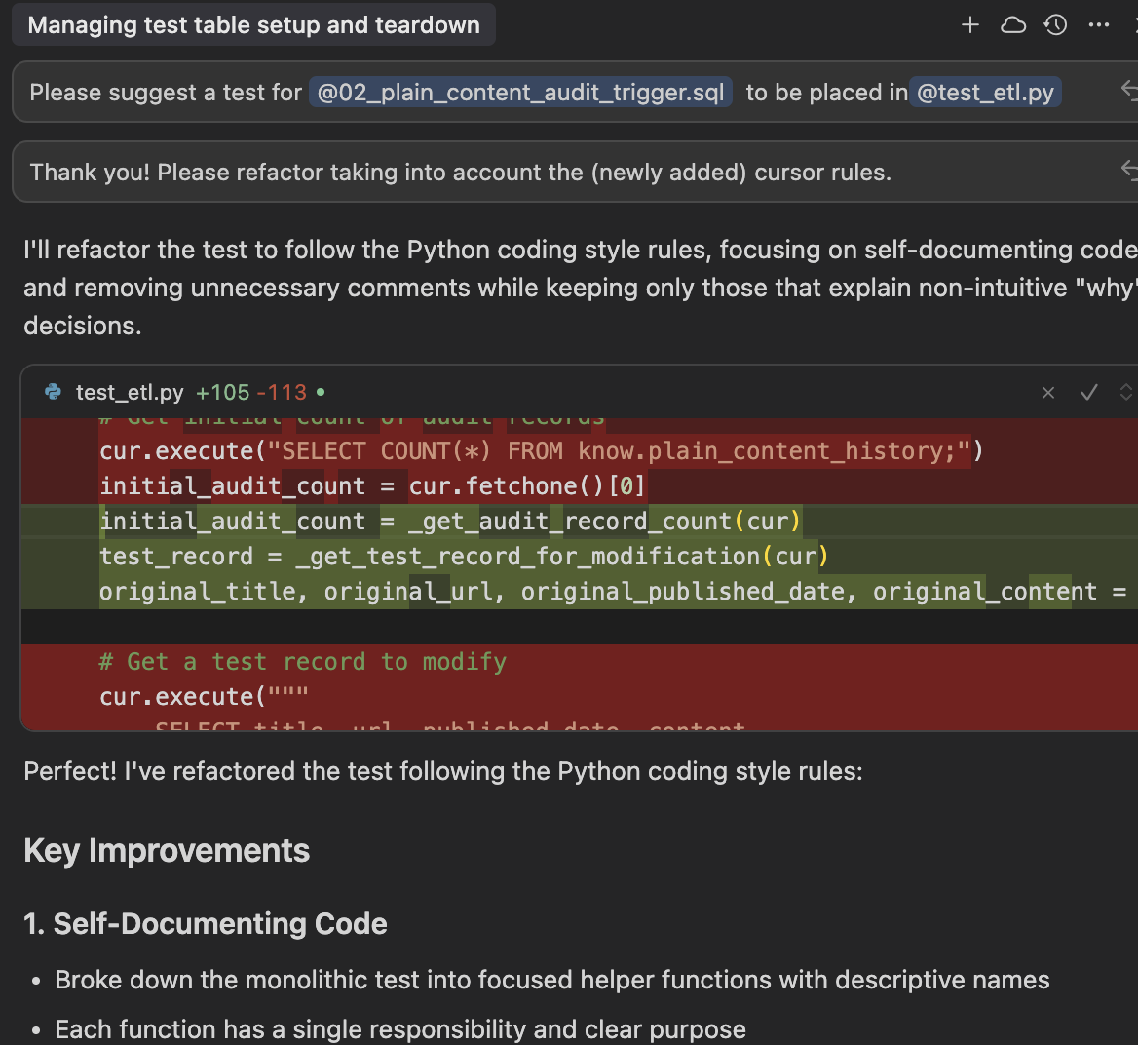Click the 'Thank you! Please refactor' message box

575,173
